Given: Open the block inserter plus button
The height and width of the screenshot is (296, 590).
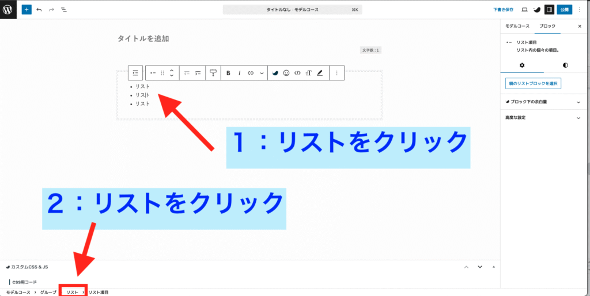Looking at the screenshot, I should (x=27, y=10).
